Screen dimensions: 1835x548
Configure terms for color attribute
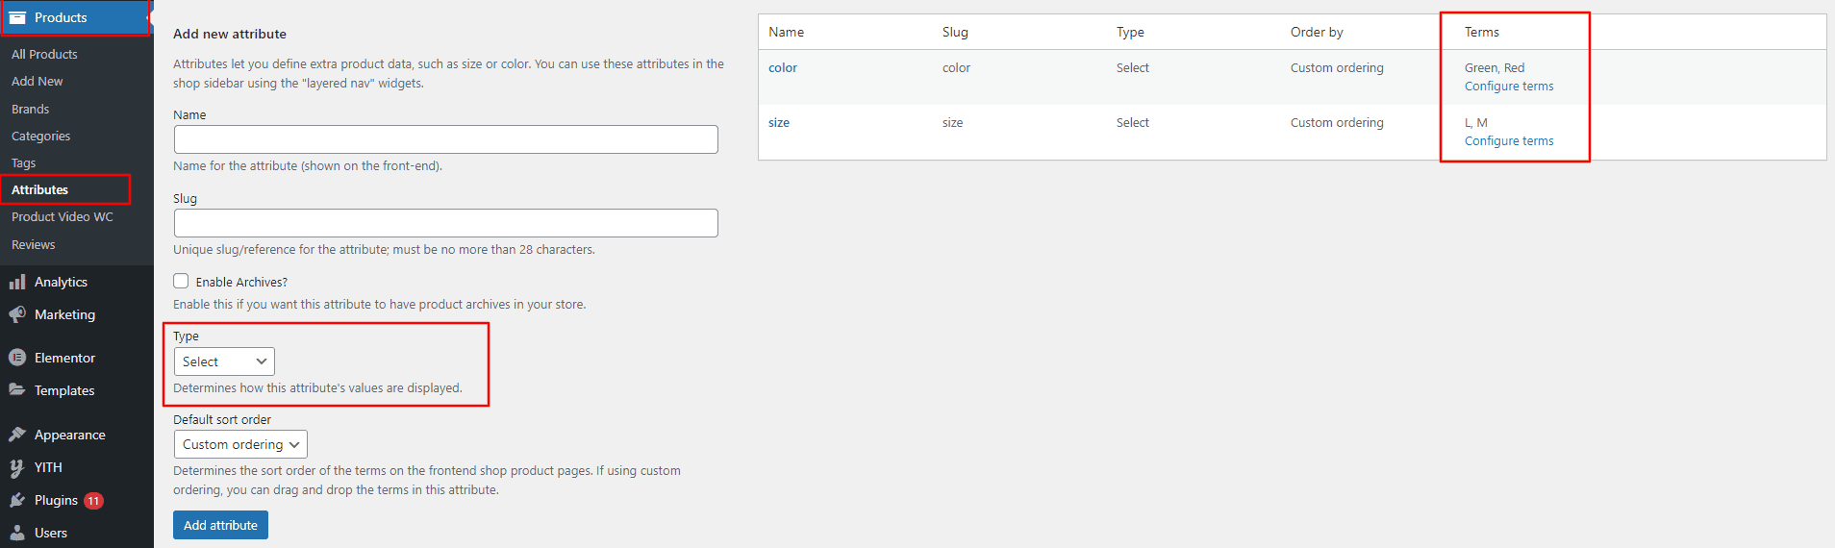point(1509,87)
